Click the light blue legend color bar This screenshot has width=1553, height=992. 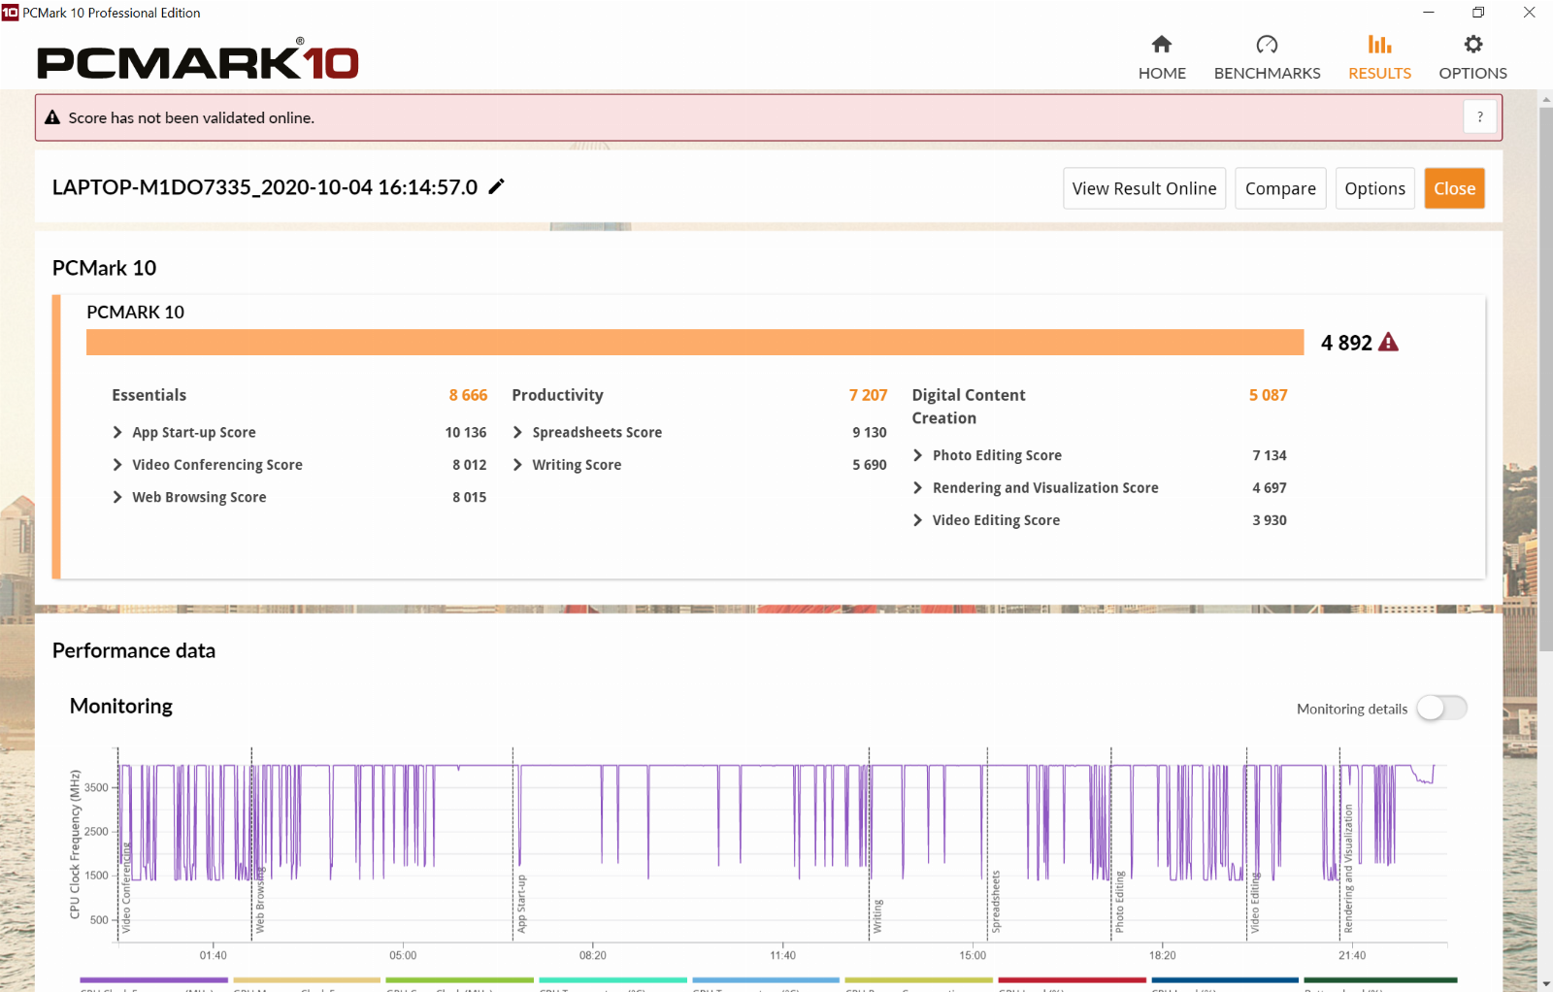(766, 980)
